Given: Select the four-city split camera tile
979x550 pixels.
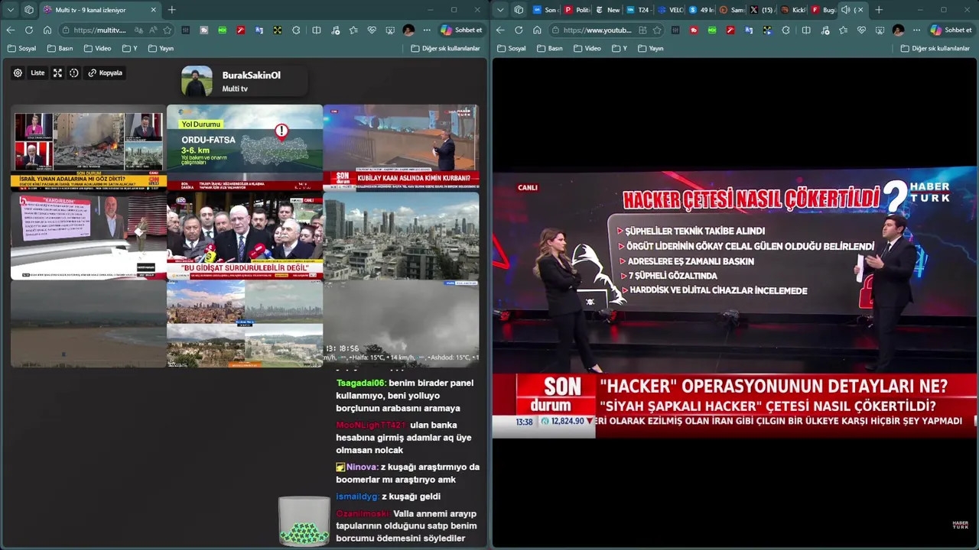Looking at the screenshot, I should 245,324.
